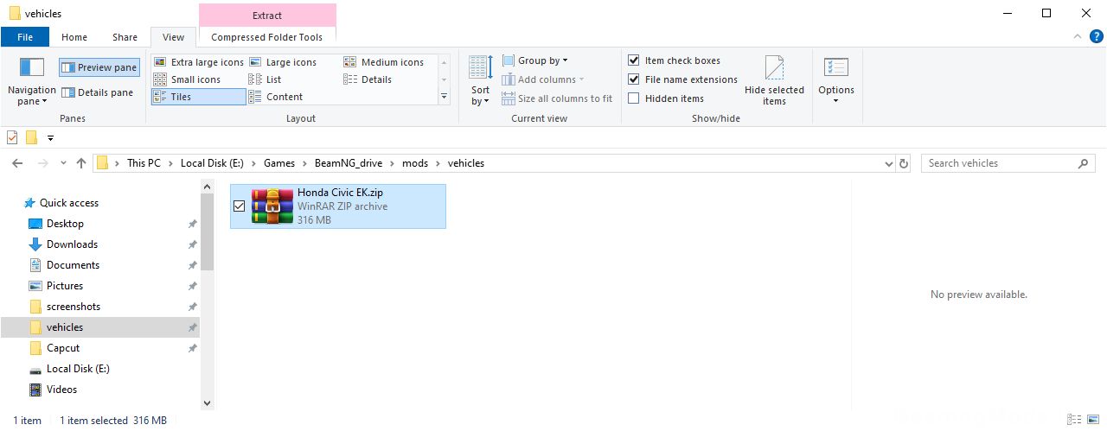
Task: Click mods breadcrumb in address bar
Action: pyautogui.click(x=415, y=163)
